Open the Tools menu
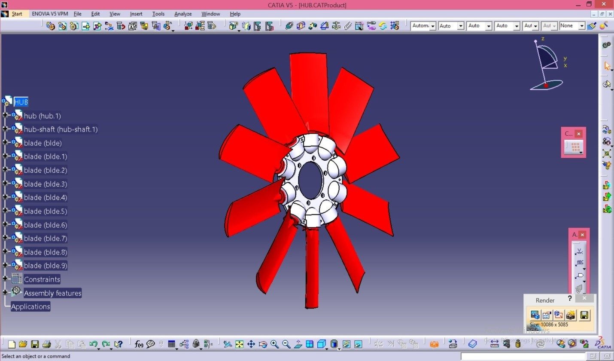The width and height of the screenshot is (614, 361). click(x=158, y=14)
